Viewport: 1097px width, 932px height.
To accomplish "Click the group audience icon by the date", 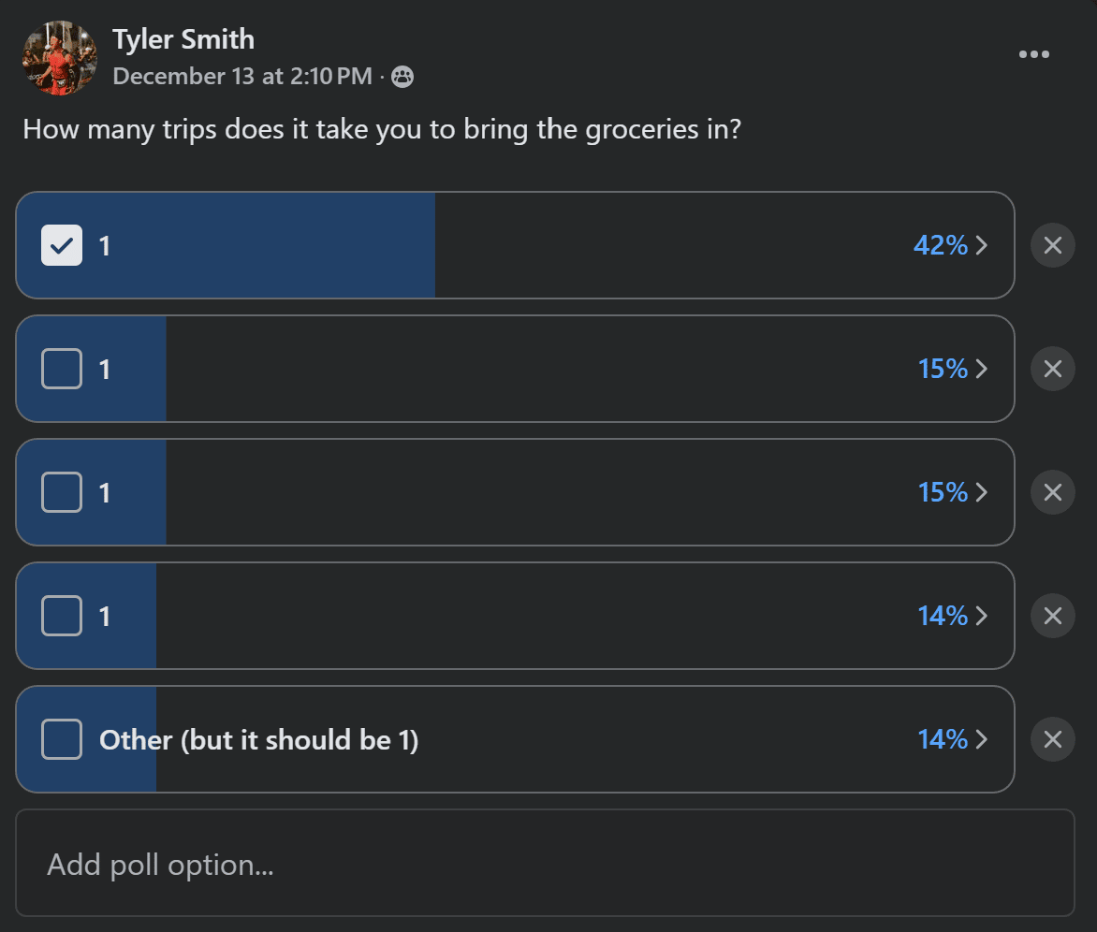I will (x=402, y=76).
